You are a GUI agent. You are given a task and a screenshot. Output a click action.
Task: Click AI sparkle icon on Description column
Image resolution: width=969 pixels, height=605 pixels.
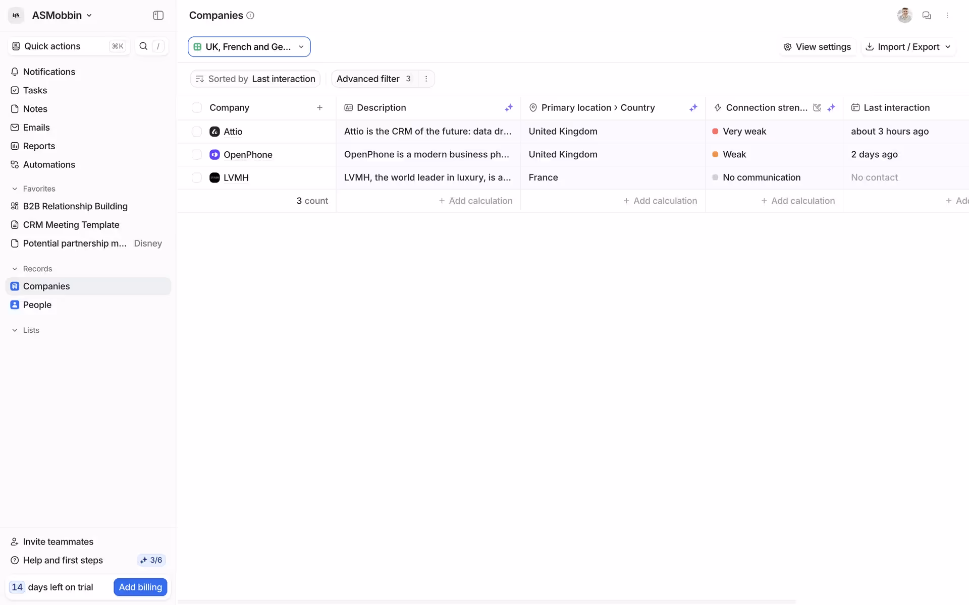509,108
